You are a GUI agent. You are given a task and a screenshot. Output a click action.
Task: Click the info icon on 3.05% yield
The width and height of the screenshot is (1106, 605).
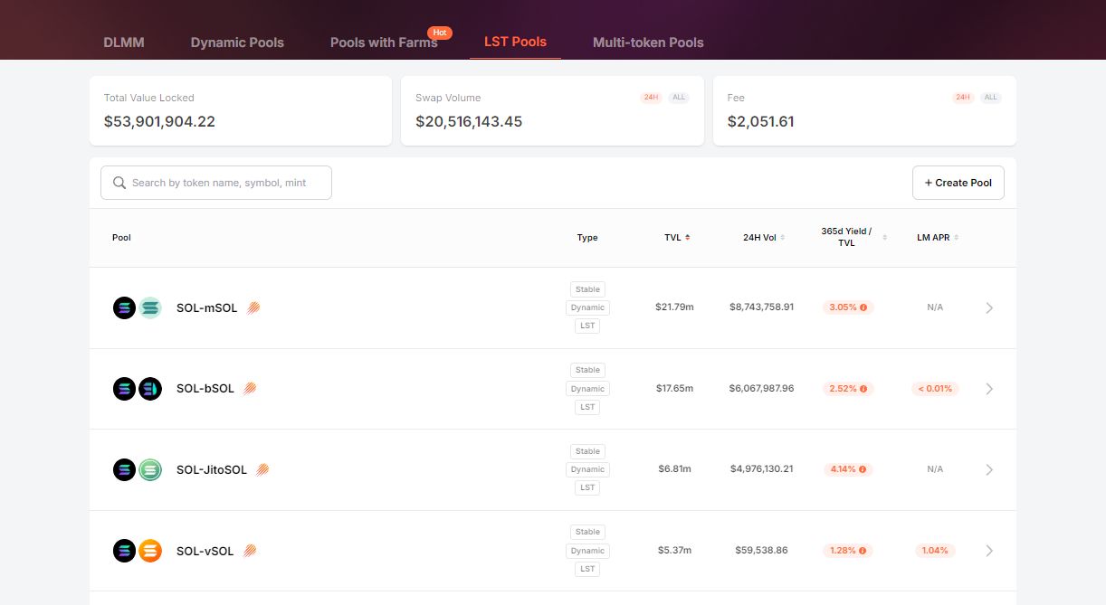pyautogui.click(x=863, y=307)
